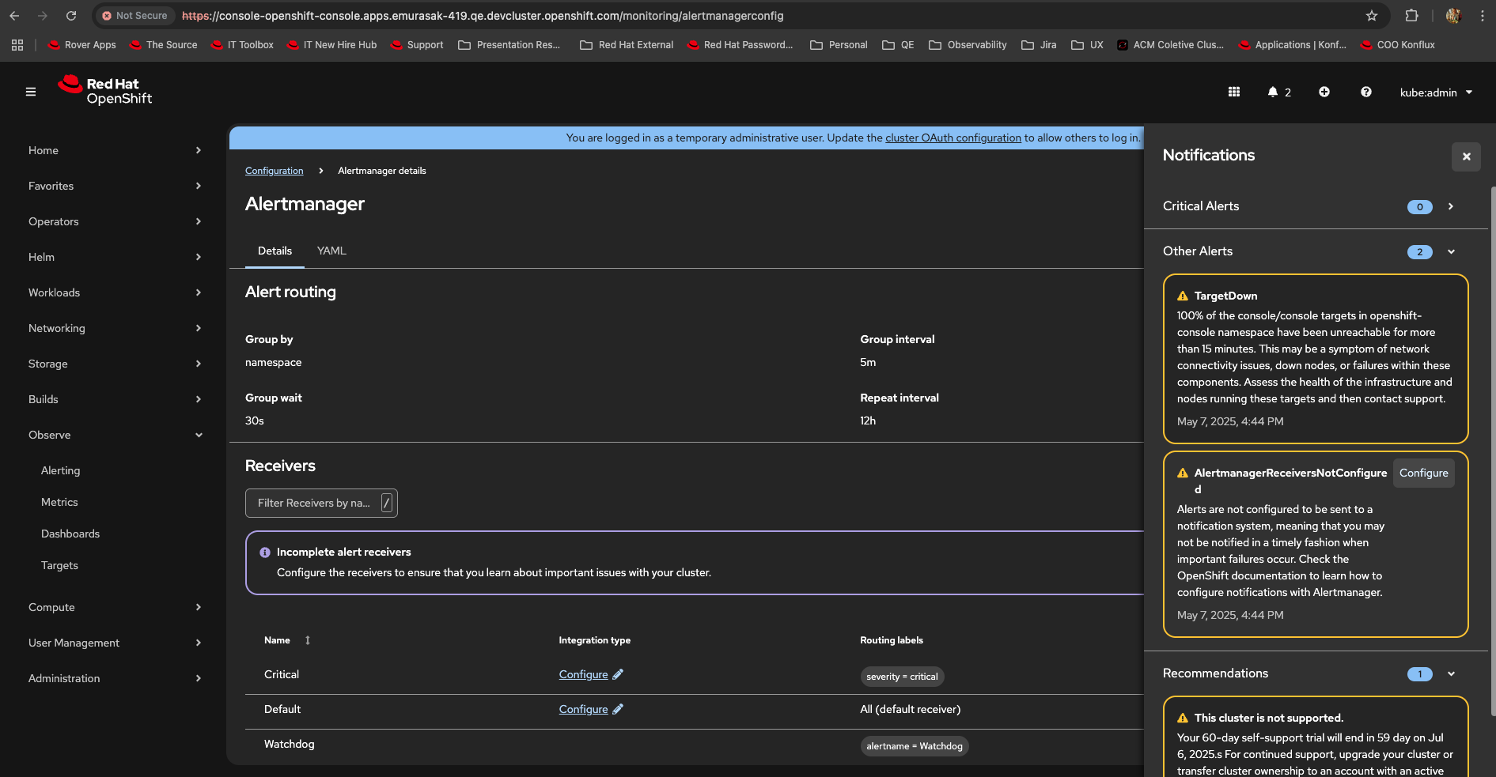
Task: Open the cluster OAuth configuration link
Action: (953, 138)
